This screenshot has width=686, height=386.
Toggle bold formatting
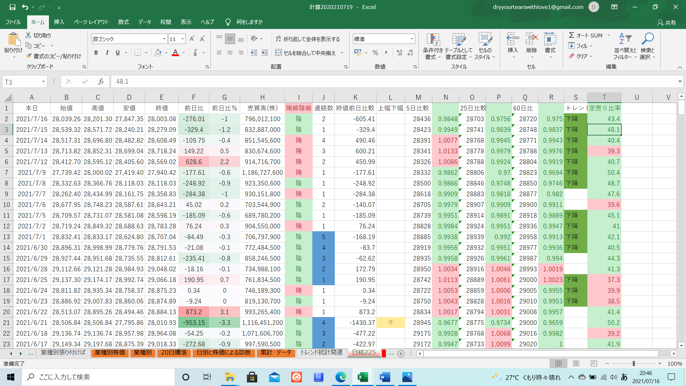click(x=96, y=53)
